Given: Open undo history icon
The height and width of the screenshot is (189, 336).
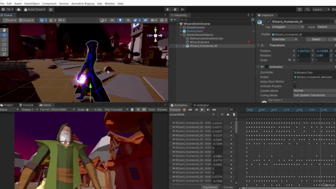Looking at the screenshot, I should pyautogui.click(x=299, y=9).
